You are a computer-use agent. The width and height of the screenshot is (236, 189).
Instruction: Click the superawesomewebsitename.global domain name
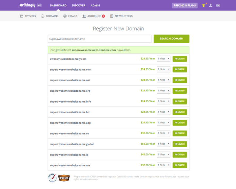(72, 144)
